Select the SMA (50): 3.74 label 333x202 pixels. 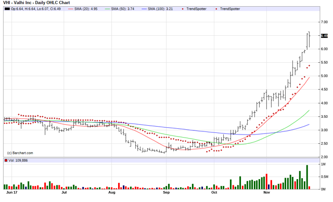123,9
